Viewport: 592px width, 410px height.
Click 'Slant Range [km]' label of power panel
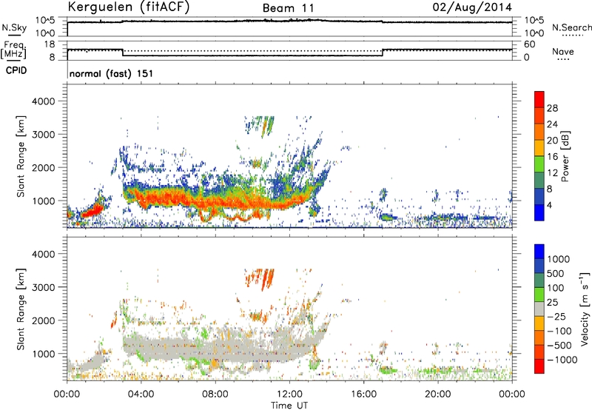[21, 156]
